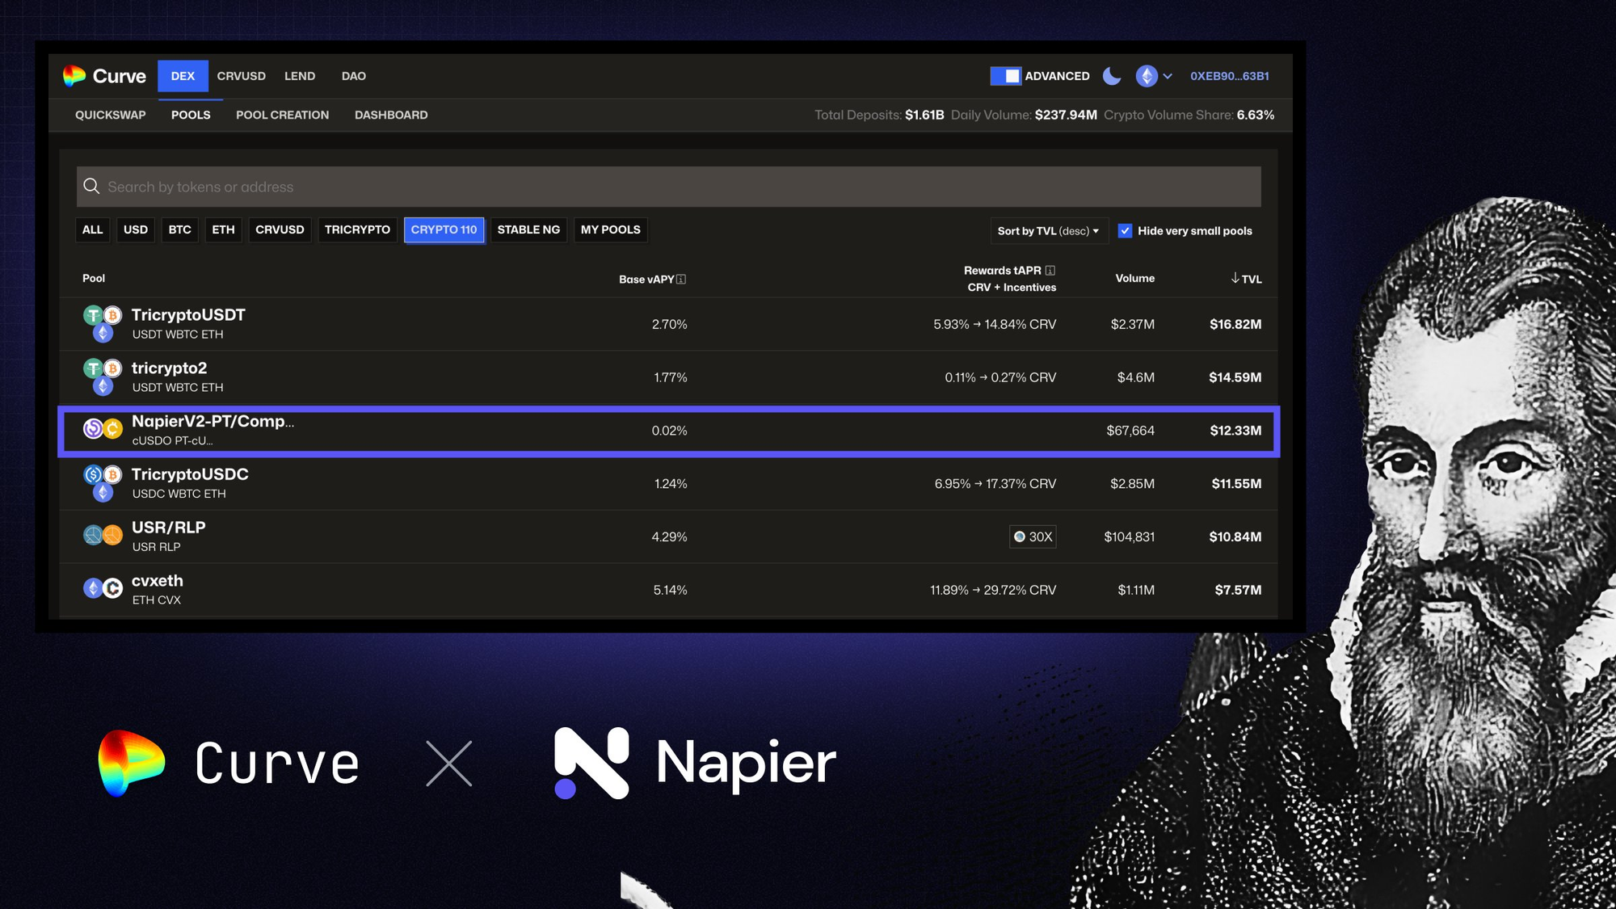Click tricrypto2 volume $4.6M

(1135, 377)
